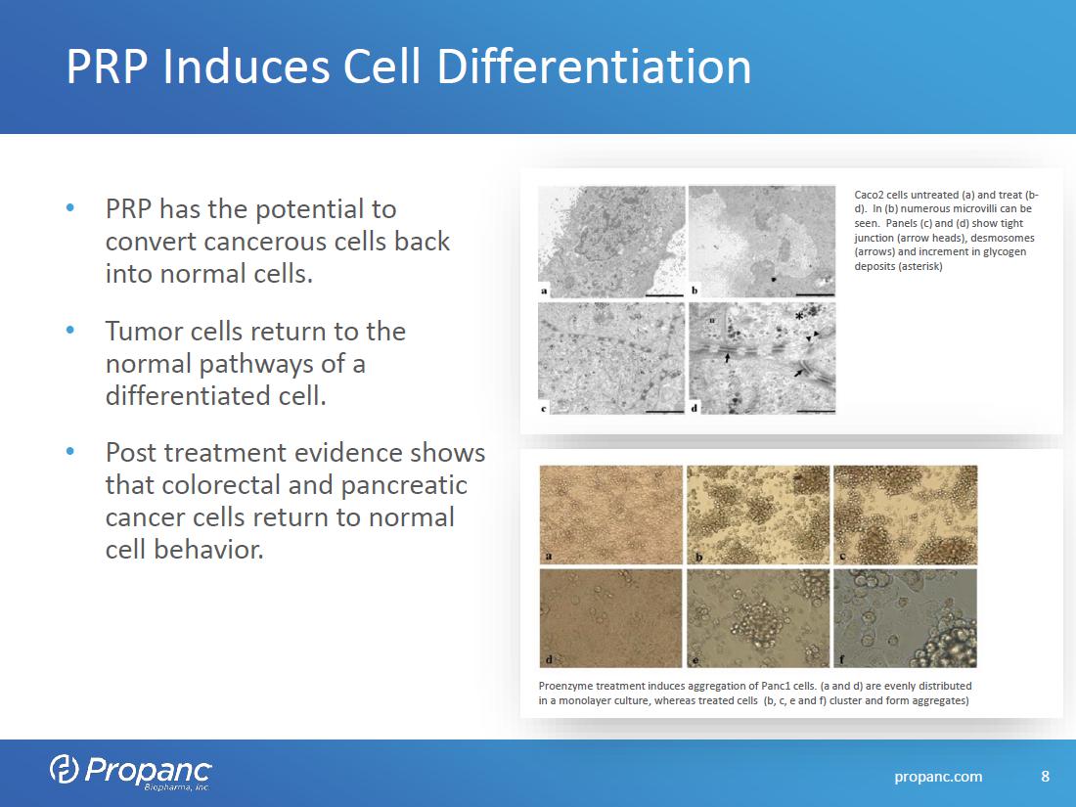Click the first bullet about converting cancerous cells

click(277, 241)
